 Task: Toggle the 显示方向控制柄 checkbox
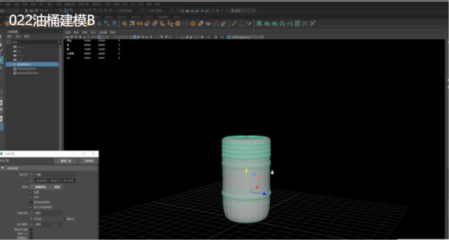30,206
